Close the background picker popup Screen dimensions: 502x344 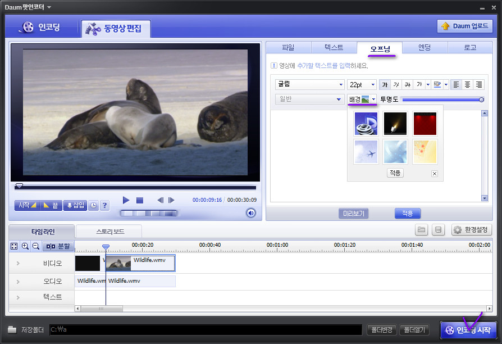click(x=435, y=174)
